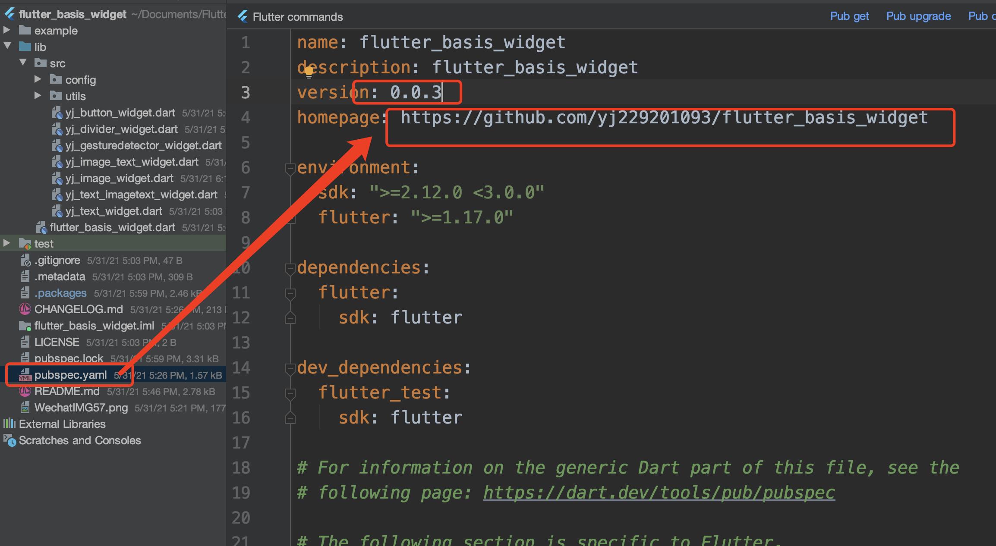This screenshot has height=546, width=996.
Task: Click the YML icon of pubspec.yaml
Action: (25, 375)
